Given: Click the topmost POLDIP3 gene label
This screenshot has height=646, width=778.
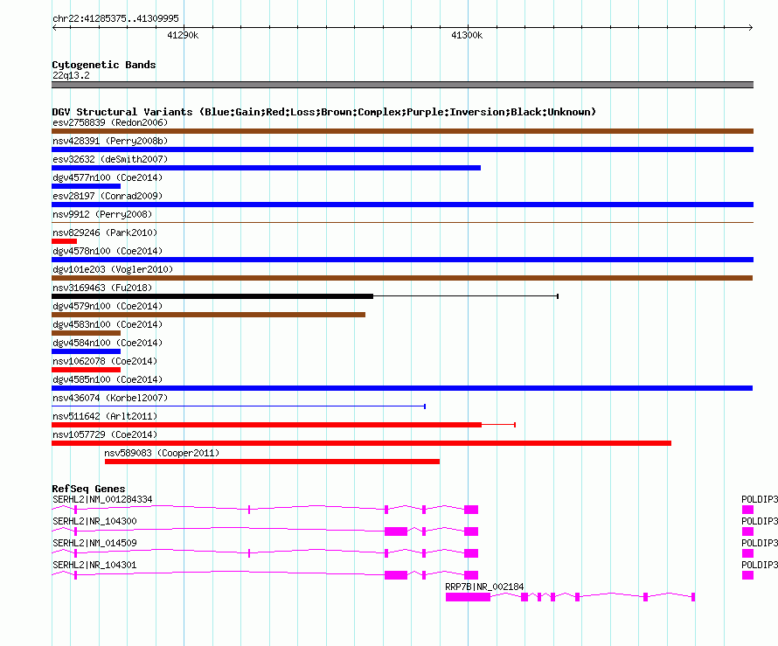Looking at the screenshot, I should point(760,500).
